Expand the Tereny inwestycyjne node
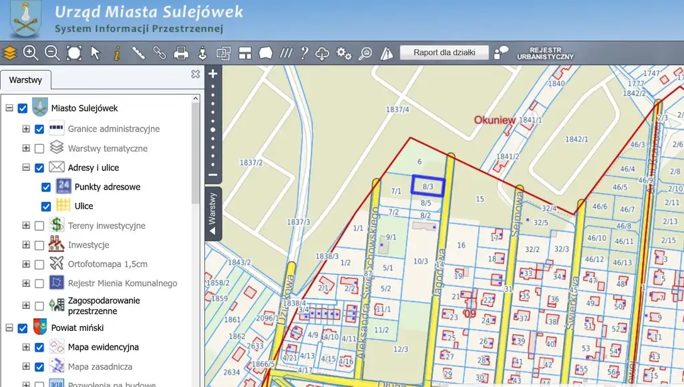This screenshot has height=387, width=684. point(26,226)
